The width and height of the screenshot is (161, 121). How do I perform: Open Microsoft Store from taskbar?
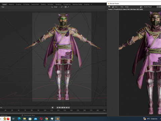(30, 119)
